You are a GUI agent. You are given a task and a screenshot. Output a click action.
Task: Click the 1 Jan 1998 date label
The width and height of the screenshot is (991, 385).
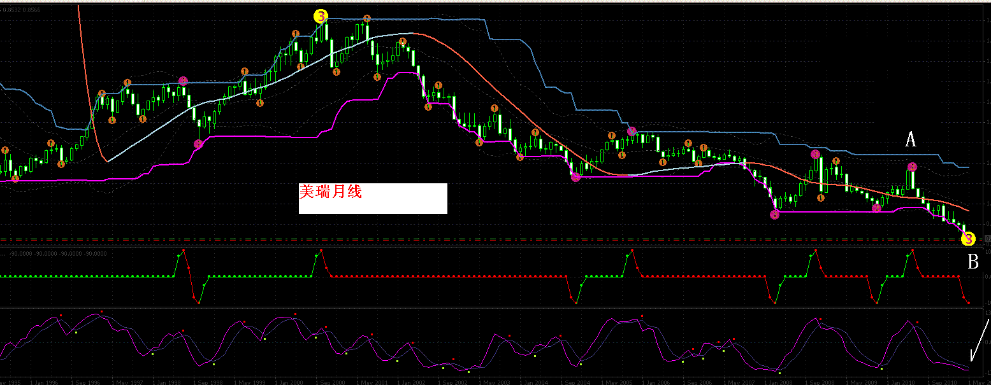tap(166, 382)
